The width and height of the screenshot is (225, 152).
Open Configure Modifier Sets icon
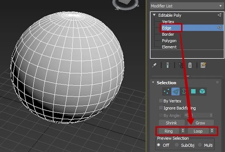click(x=203, y=65)
